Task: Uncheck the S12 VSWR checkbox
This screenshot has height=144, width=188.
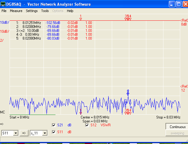Action: (x=87, y=125)
